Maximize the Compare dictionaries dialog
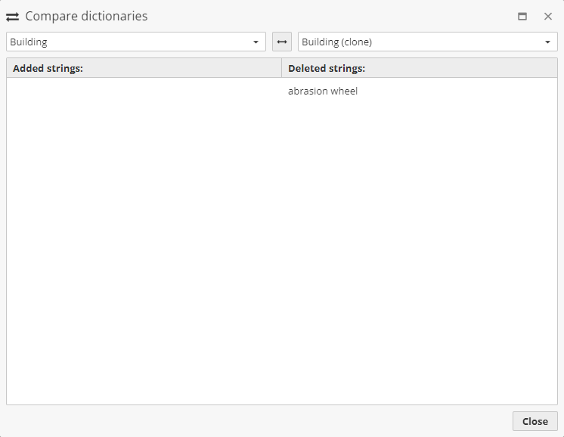The width and height of the screenshot is (564, 437). coord(522,16)
